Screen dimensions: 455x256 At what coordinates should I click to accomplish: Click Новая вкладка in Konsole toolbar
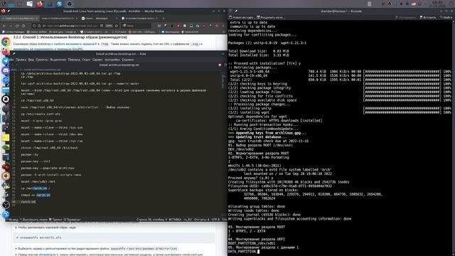click(x=241, y=17)
